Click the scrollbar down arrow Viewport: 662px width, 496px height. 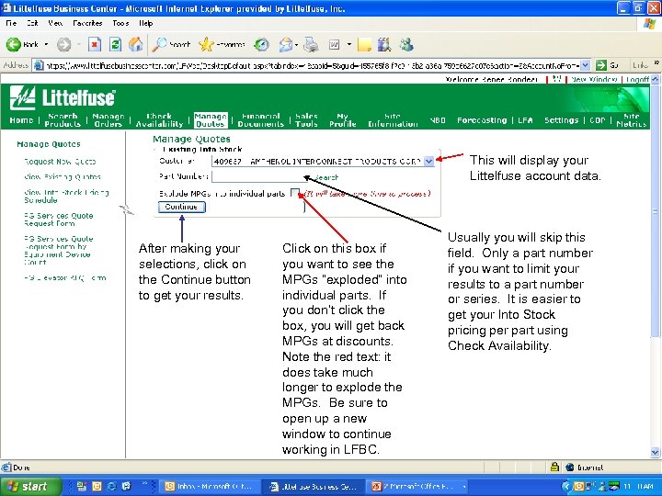[x=656, y=452]
